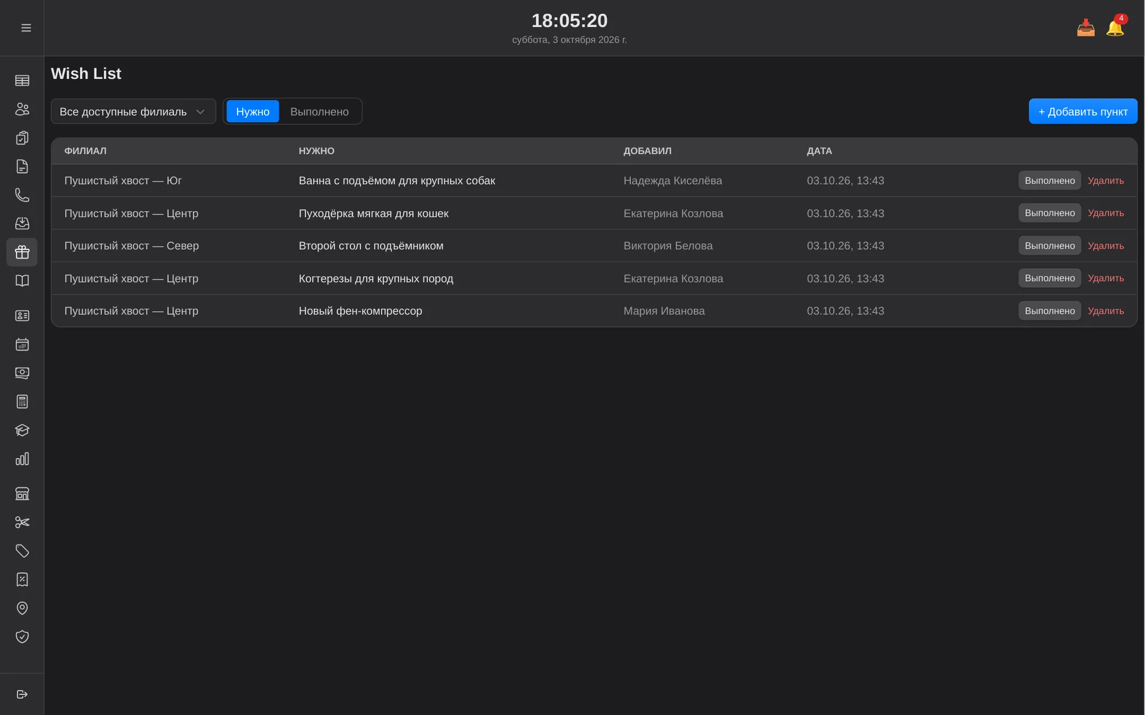Open the calendar sidebar icon

[22, 344]
